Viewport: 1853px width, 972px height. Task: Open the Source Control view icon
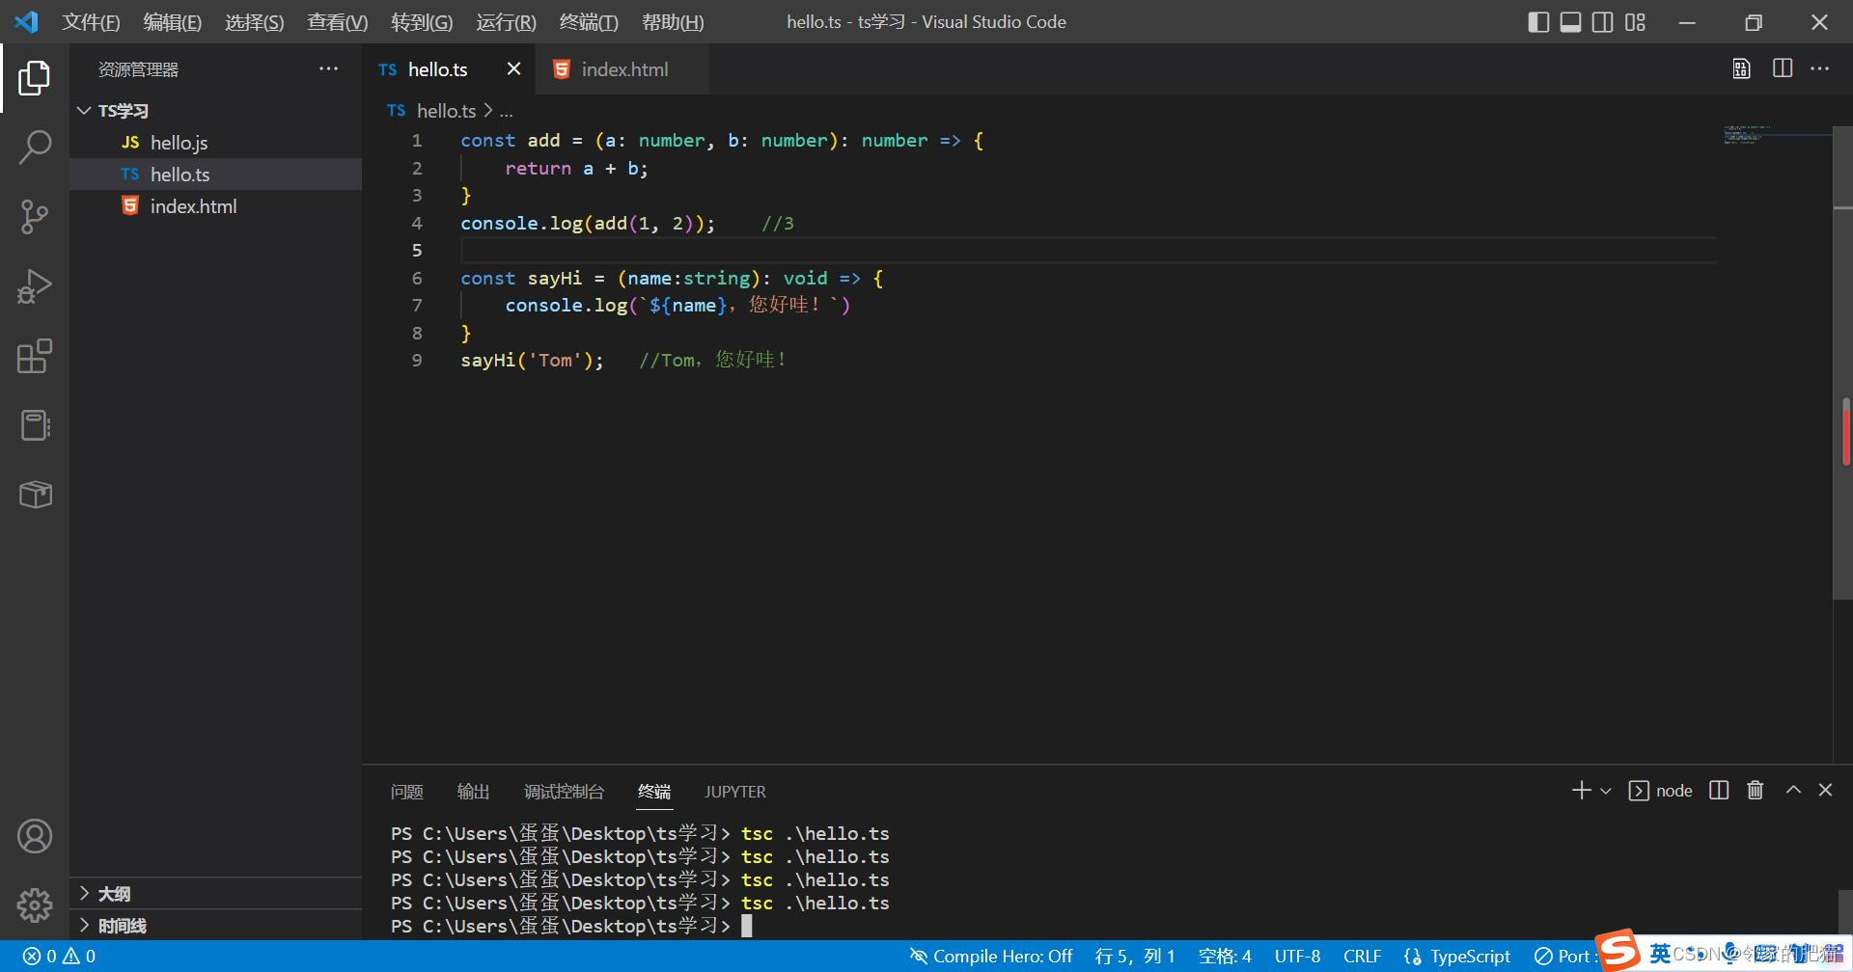pos(35,217)
